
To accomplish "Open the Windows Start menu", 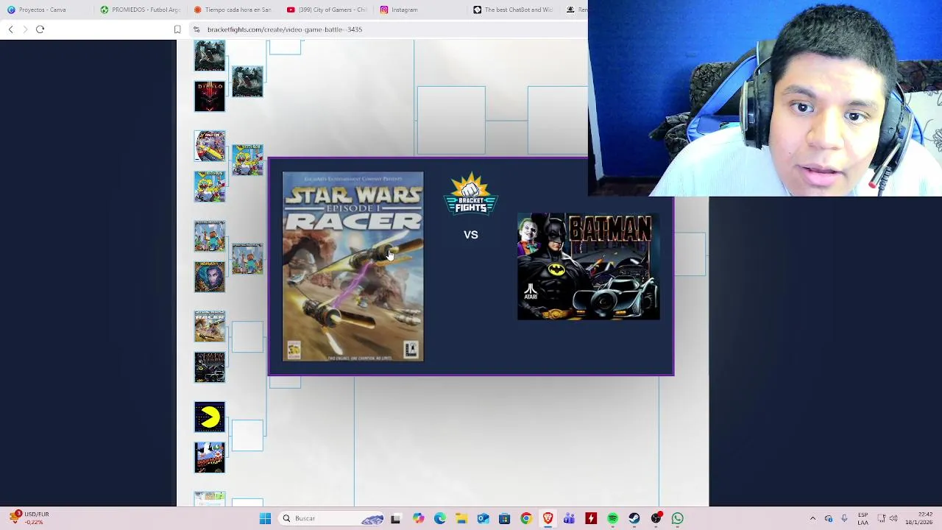I will tap(265, 519).
